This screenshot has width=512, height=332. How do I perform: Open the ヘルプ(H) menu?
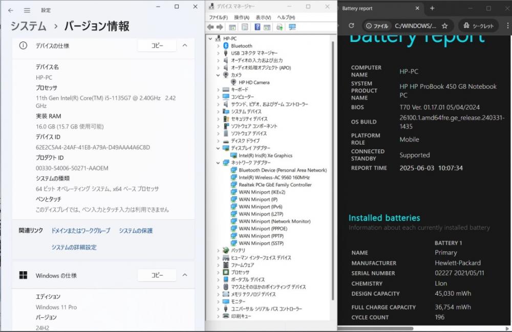tap(286, 17)
